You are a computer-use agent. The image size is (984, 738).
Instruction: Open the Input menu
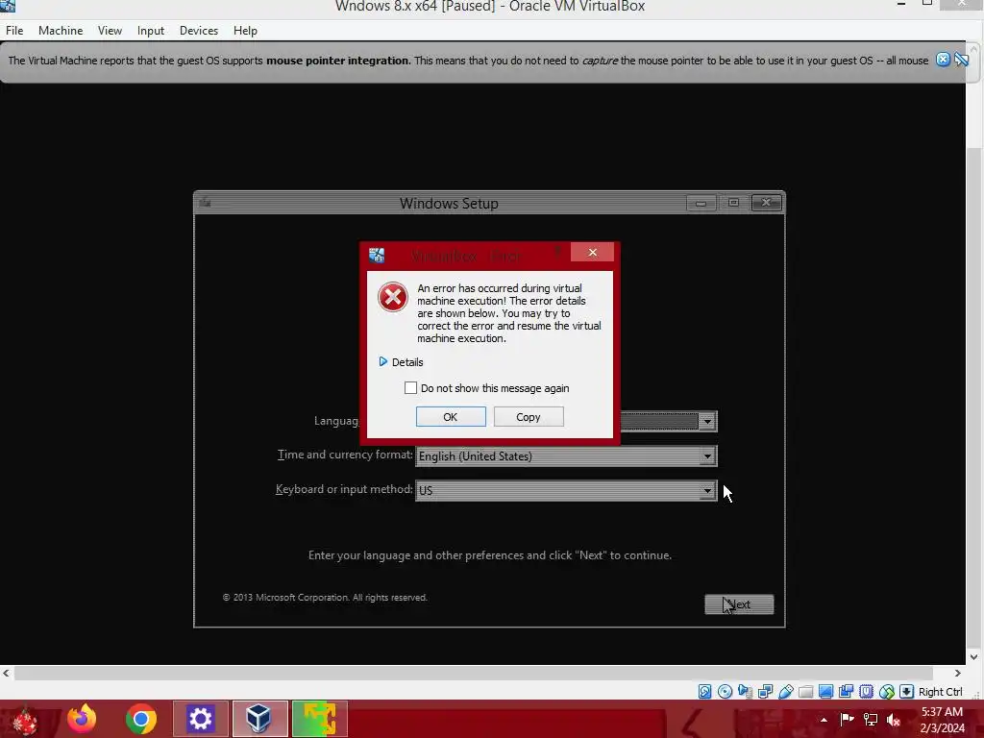[151, 30]
